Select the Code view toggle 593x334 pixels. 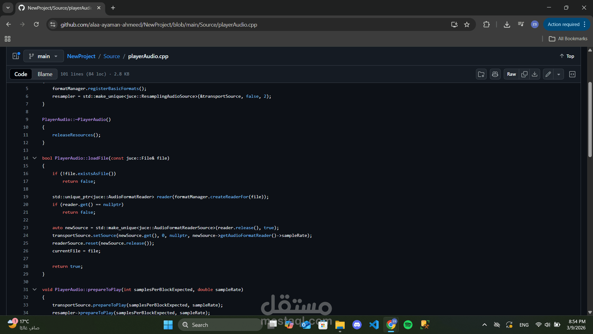click(21, 74)
